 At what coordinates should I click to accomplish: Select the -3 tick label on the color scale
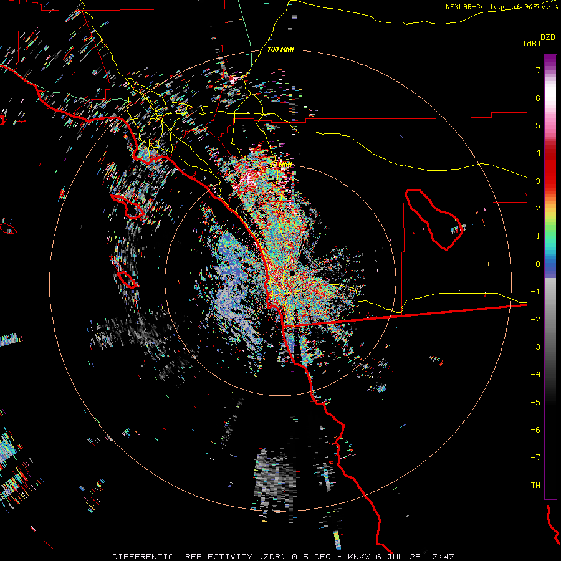[x=535, y=347]
